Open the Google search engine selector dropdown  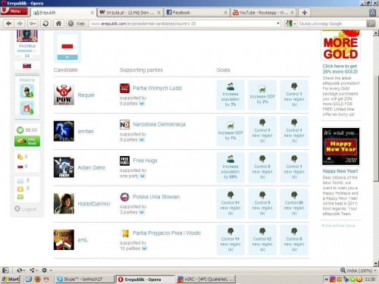pos(290,23)
